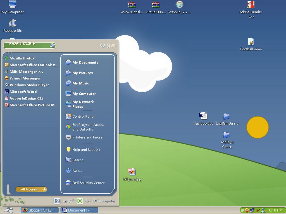Click the Windows flag on user banner
286x214 pixels.
tap(53, 45)
